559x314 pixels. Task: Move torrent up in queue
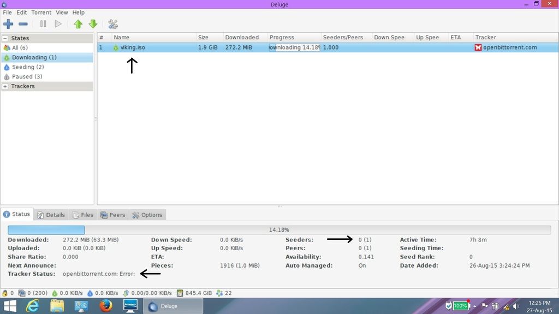coord(78,24)
